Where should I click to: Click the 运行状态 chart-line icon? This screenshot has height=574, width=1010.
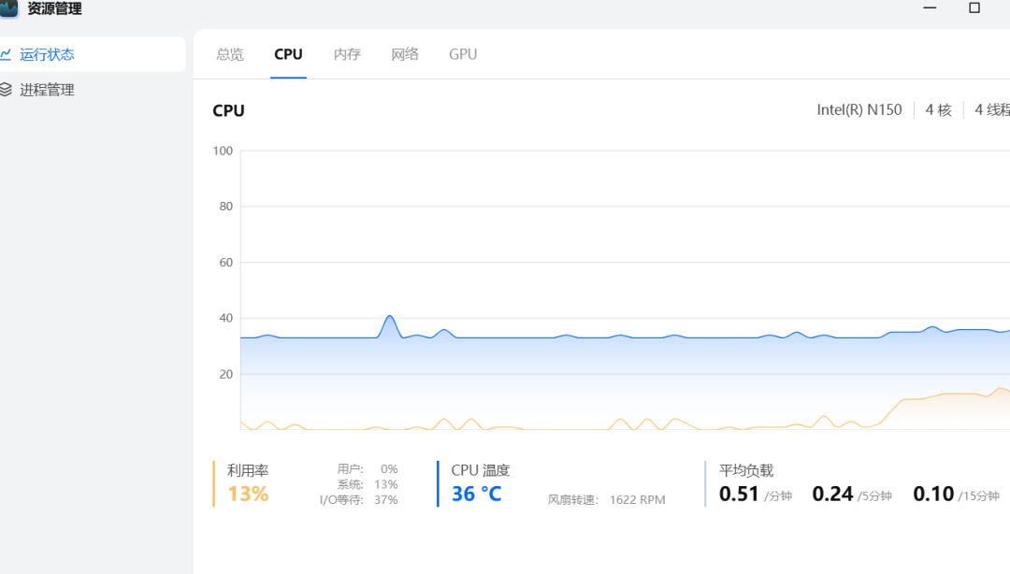tap(6, 54)
